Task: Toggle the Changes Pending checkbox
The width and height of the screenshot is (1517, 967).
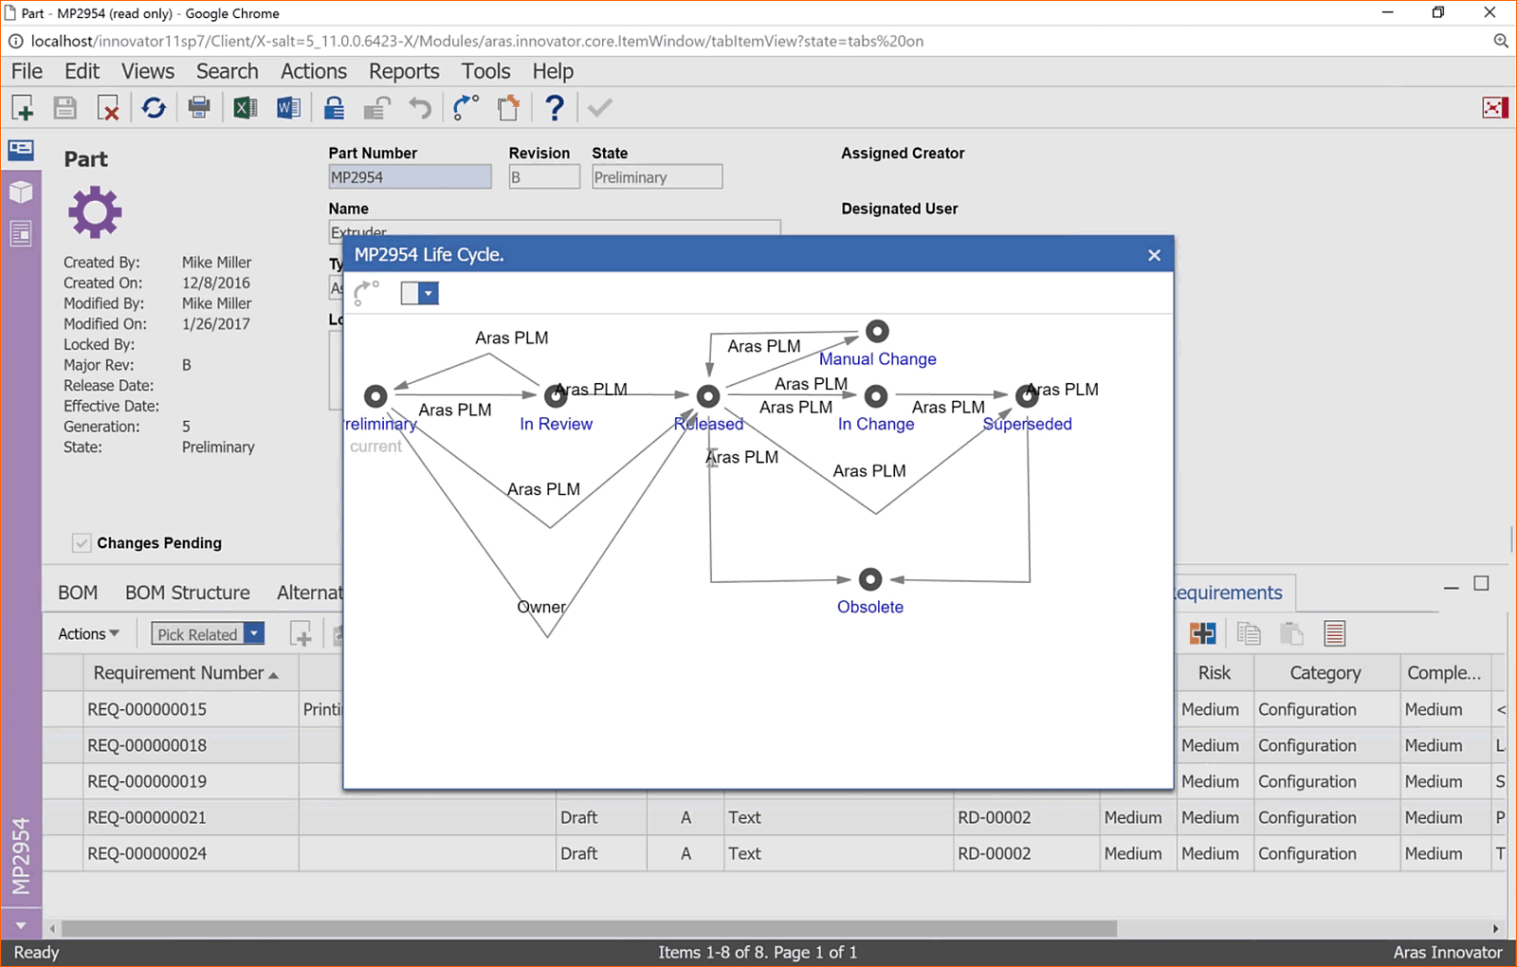Action: pos(82,542)
